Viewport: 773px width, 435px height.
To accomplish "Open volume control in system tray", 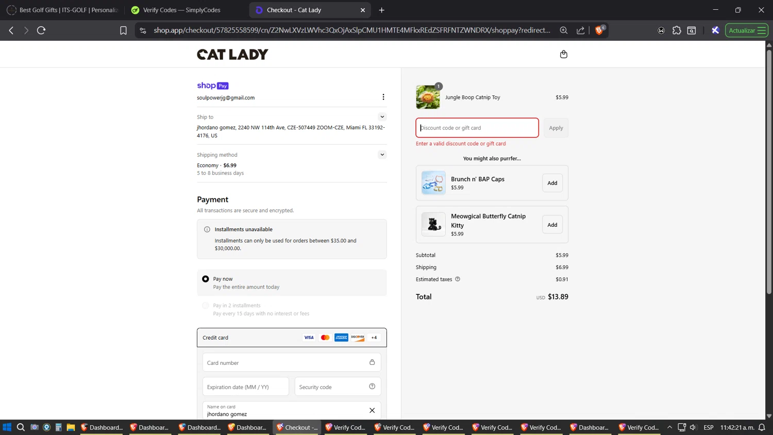I will click(x=693, y=427).
